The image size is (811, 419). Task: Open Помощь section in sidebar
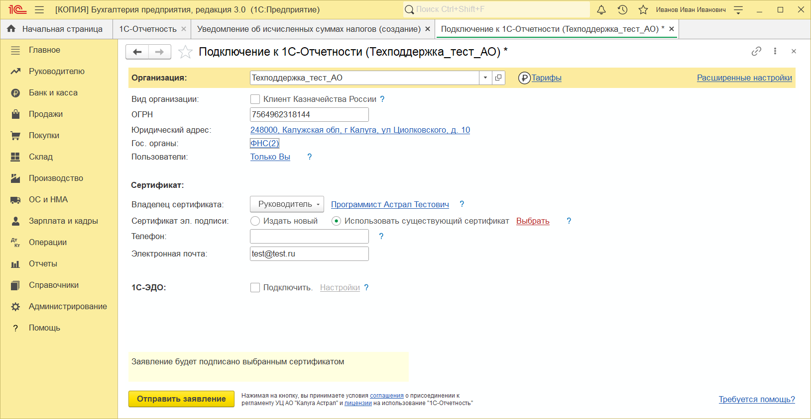click(x=59, y=328)
